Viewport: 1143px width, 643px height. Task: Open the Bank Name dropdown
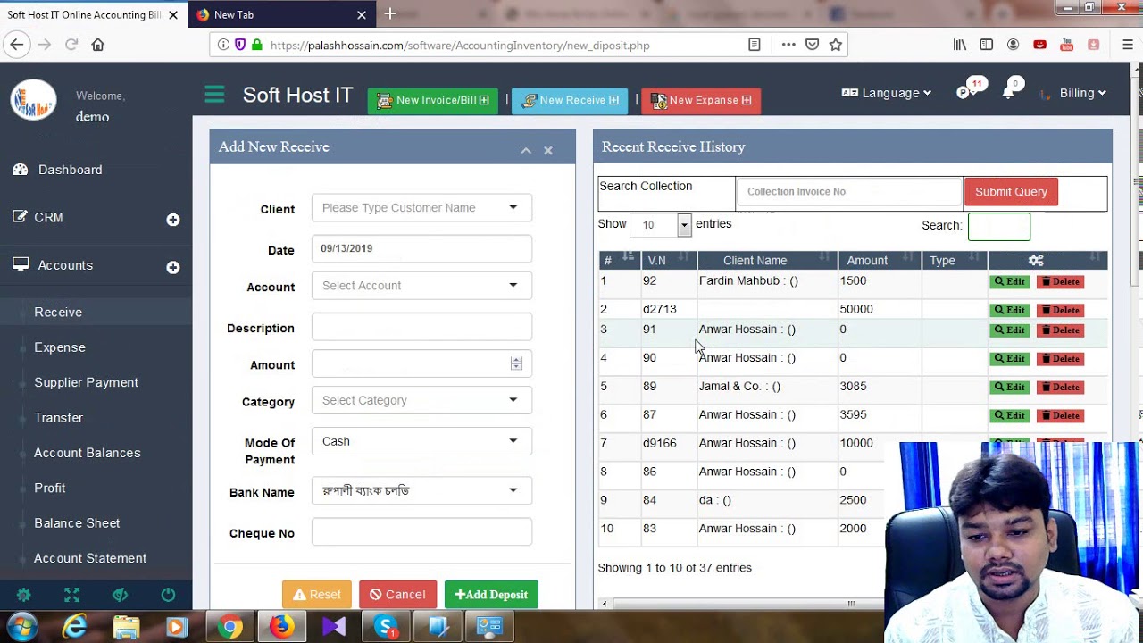[x=421, y=490]
